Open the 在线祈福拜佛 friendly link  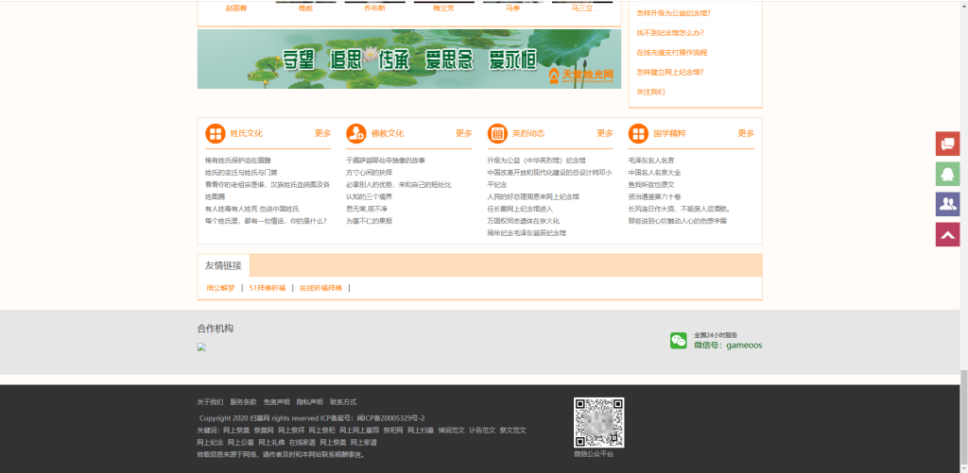(x=320, y=288)
